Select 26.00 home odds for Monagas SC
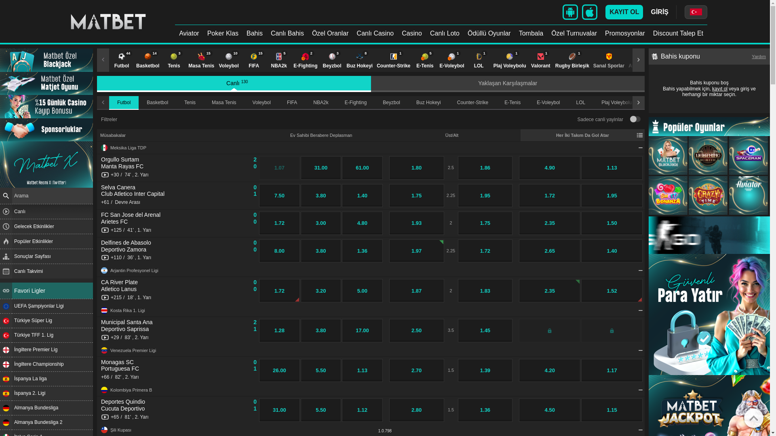The image size is (776, 436). [x=279, y=371]
